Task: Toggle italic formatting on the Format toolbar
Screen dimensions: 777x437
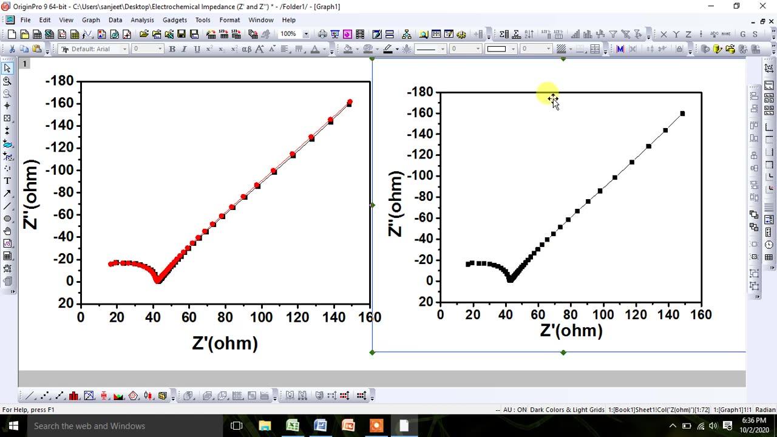Action: 184,49
